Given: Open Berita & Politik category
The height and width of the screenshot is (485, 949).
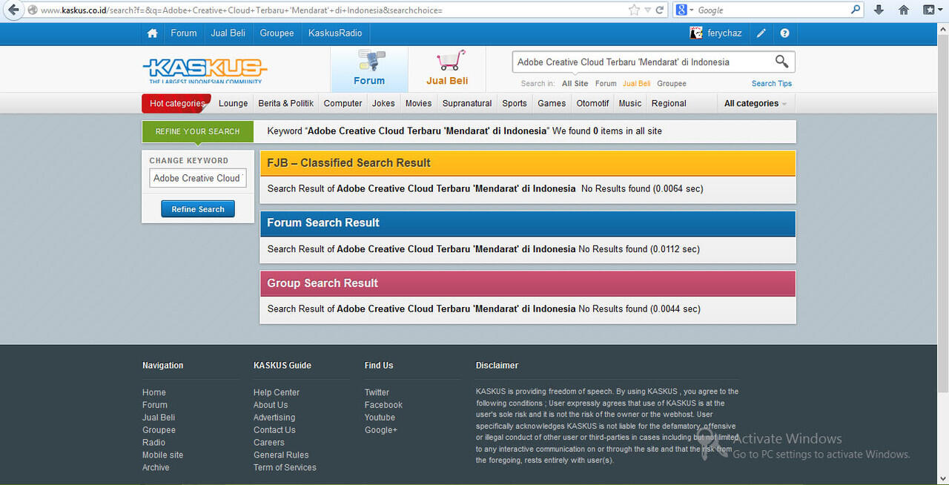Looking at the screenshot, I should [286, 104].
